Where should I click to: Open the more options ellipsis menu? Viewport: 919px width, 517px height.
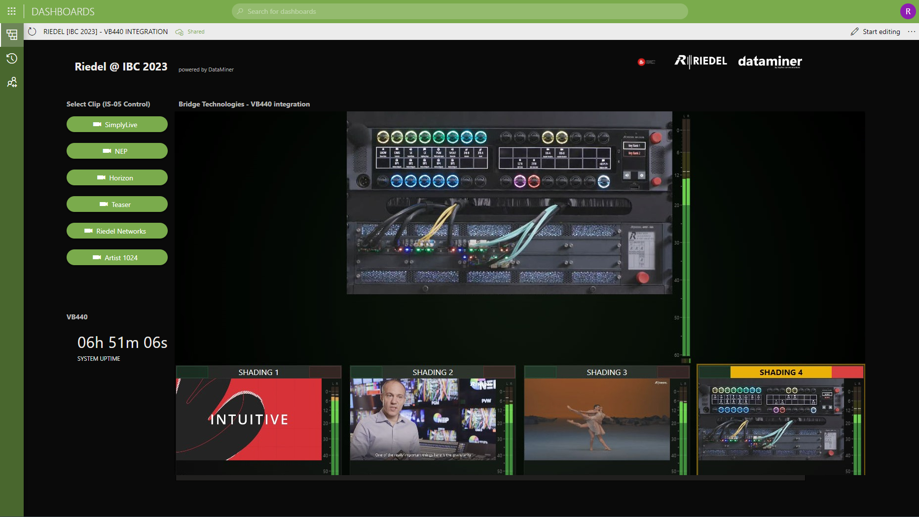[x=911, y=32]
